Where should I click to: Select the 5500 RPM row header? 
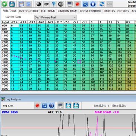click(6, 76)
